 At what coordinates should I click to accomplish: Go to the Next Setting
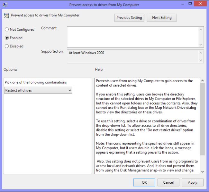click(x=162, y=18)
